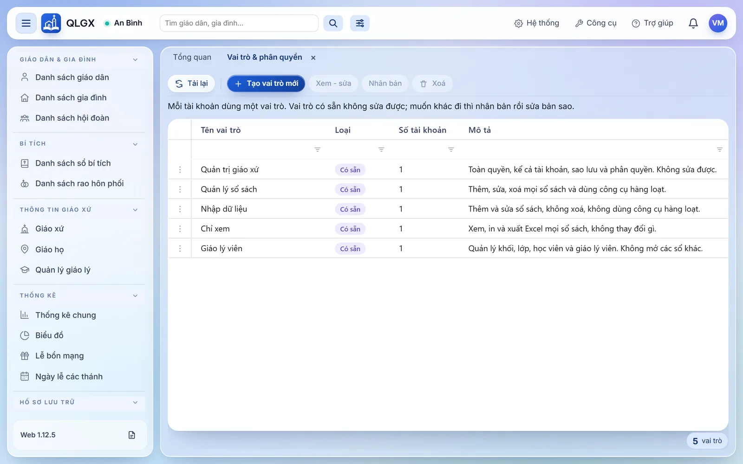Click the magnifier search button
The width and height of the screenshot is (743, 464).
pyautogui.click(x=333, y=23)
